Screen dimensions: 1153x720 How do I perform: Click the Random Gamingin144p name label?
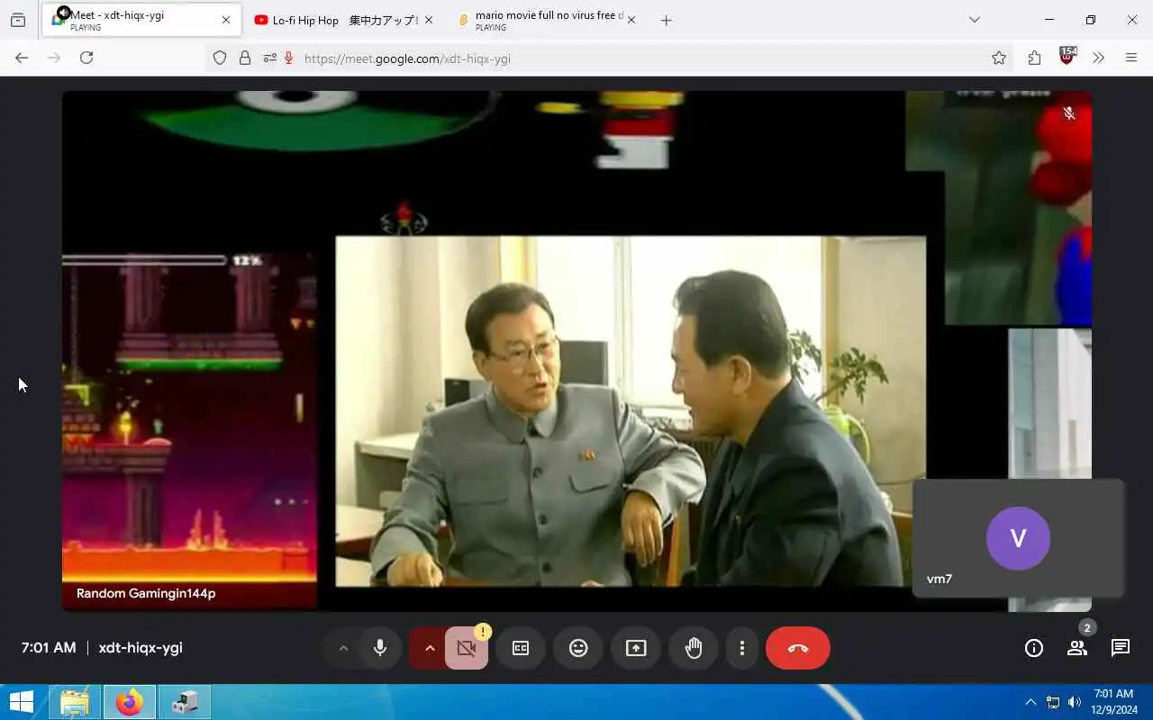pyautogui.click(x=146, y=593)
